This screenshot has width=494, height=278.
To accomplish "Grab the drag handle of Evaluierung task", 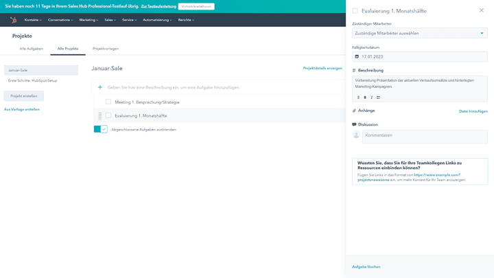I will pyautogui.click(x=100, y=116).
